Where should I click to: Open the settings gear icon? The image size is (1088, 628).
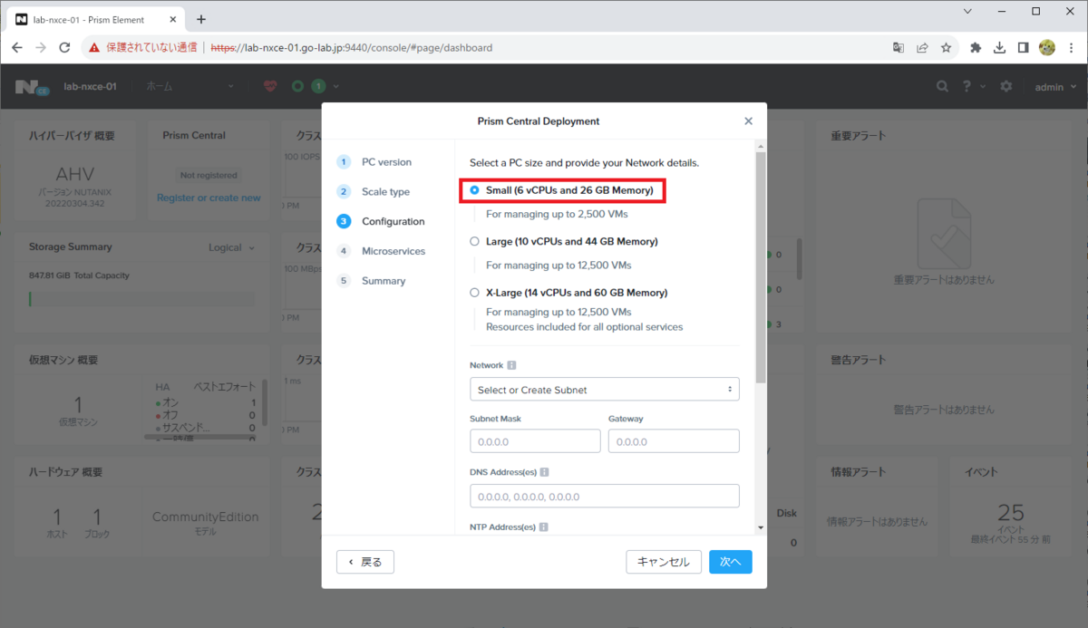pyautogui.click(x=1005, y=86)
